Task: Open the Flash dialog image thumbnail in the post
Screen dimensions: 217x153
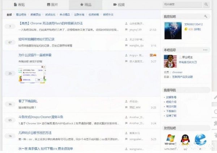Action: point(32,74)
